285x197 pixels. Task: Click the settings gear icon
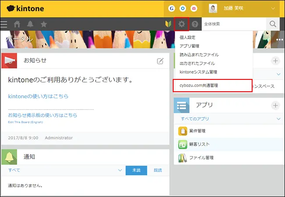[x=181, y=24]
